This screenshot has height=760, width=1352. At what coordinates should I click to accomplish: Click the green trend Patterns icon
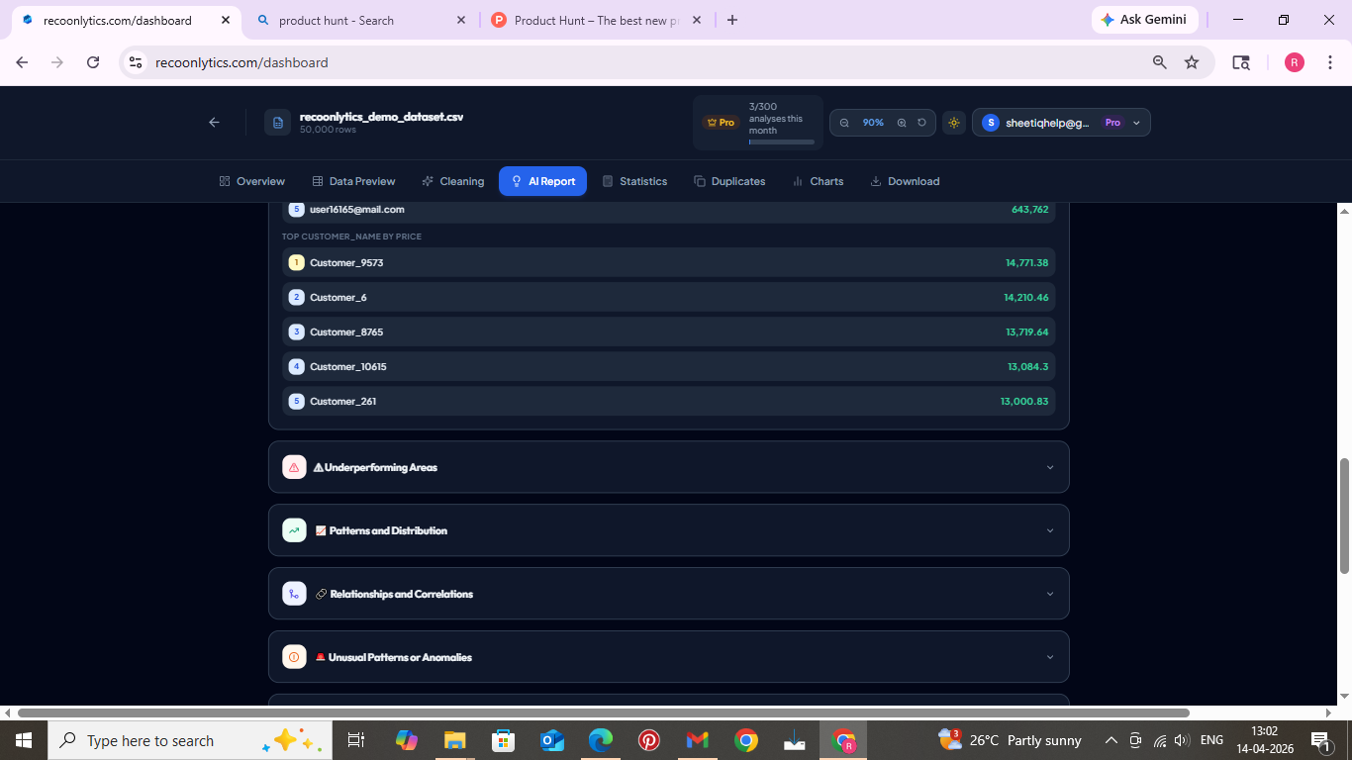(294, 530)
